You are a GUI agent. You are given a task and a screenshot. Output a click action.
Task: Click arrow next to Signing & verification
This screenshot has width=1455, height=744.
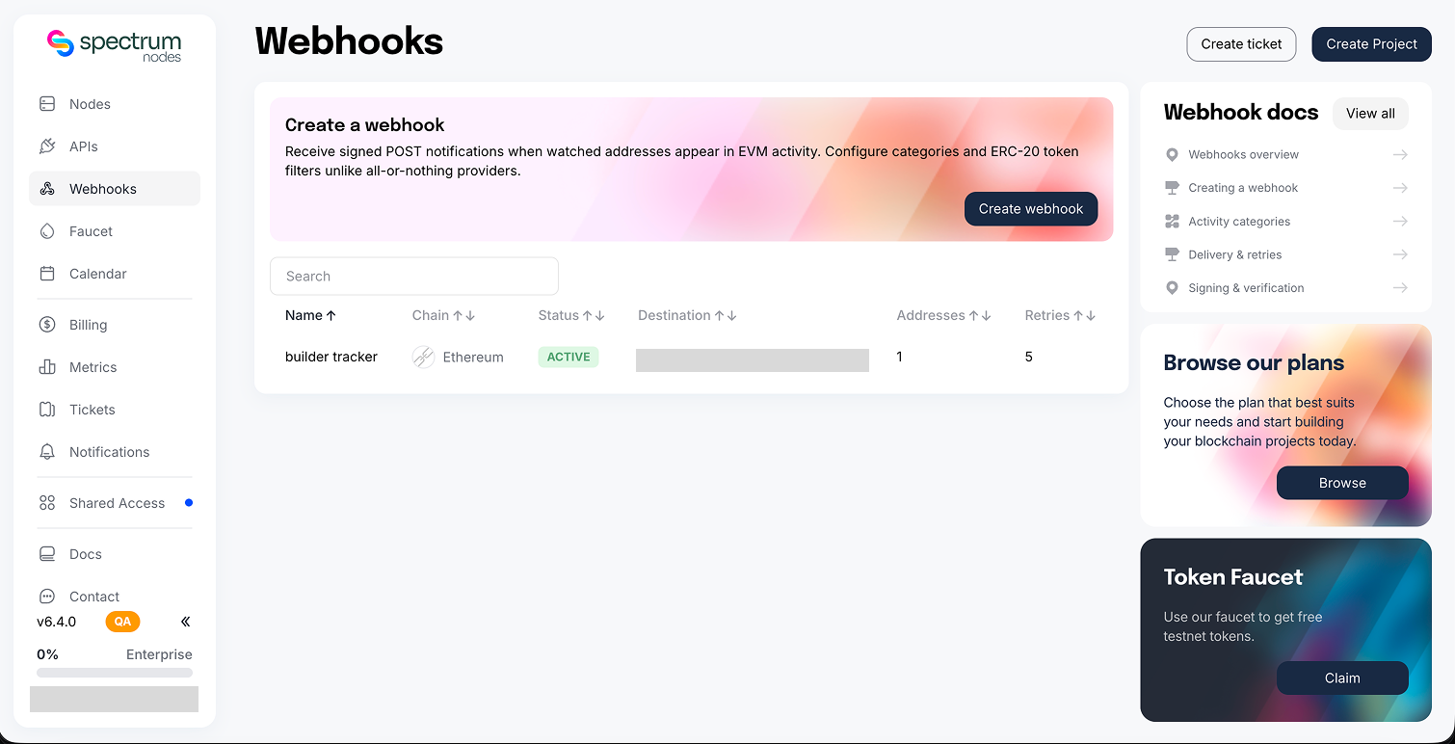pos(1400,288)
